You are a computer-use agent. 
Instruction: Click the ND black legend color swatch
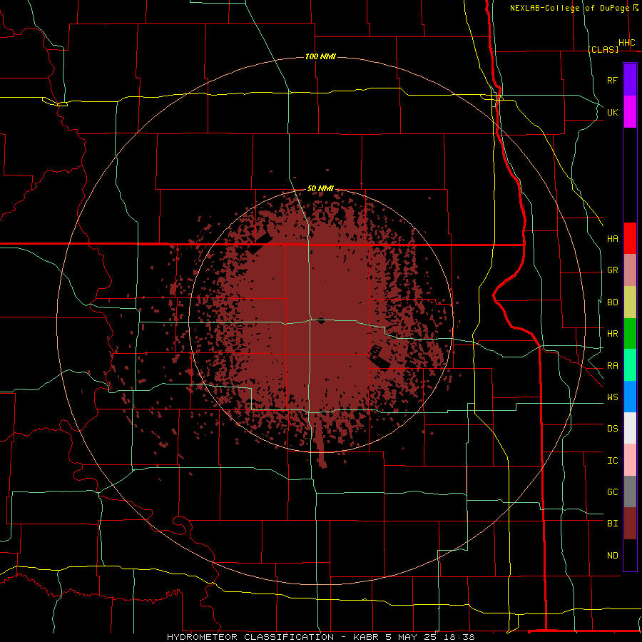(x=630, y=555)
